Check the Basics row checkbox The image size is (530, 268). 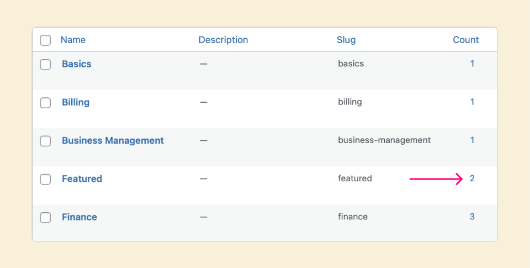(45, 64)
